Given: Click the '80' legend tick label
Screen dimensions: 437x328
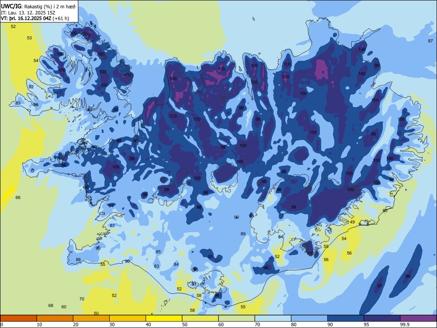Looking at the screenshot, I should (x=294, y=325).
